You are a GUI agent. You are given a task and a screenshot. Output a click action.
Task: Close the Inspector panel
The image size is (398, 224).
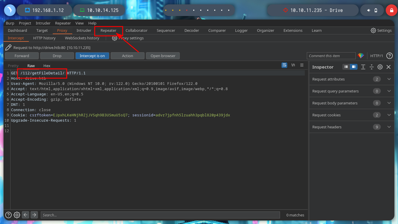[388, 67]
